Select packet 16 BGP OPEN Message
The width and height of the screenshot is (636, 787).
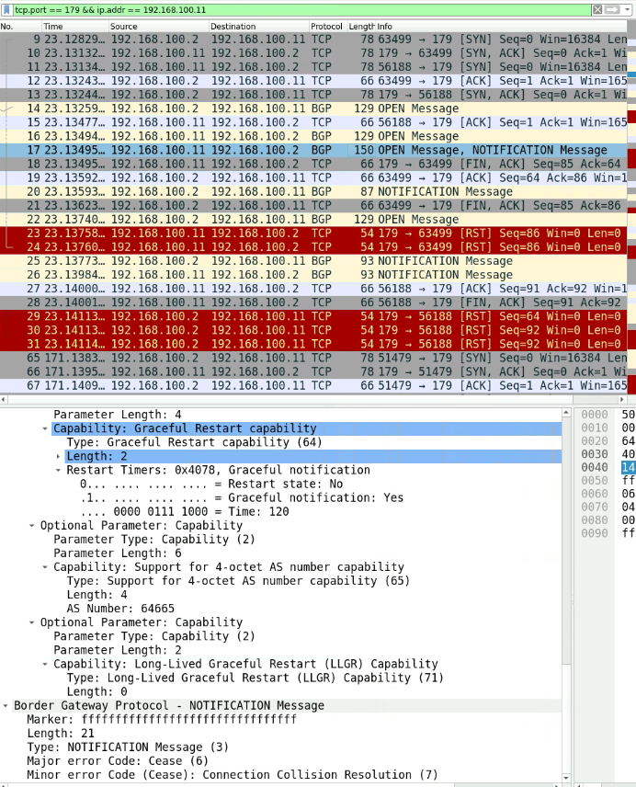coord(313,136)
